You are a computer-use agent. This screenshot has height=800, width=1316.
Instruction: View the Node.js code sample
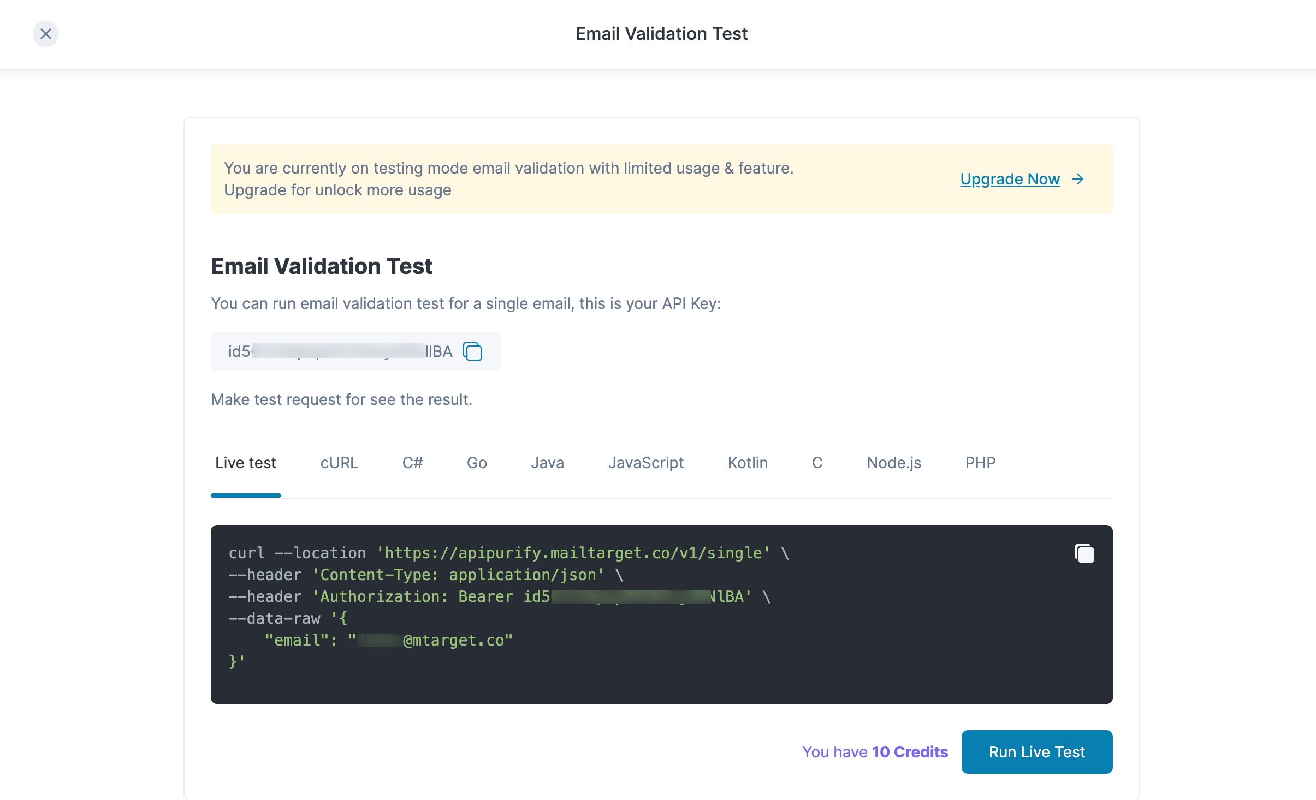click(894, 463)
